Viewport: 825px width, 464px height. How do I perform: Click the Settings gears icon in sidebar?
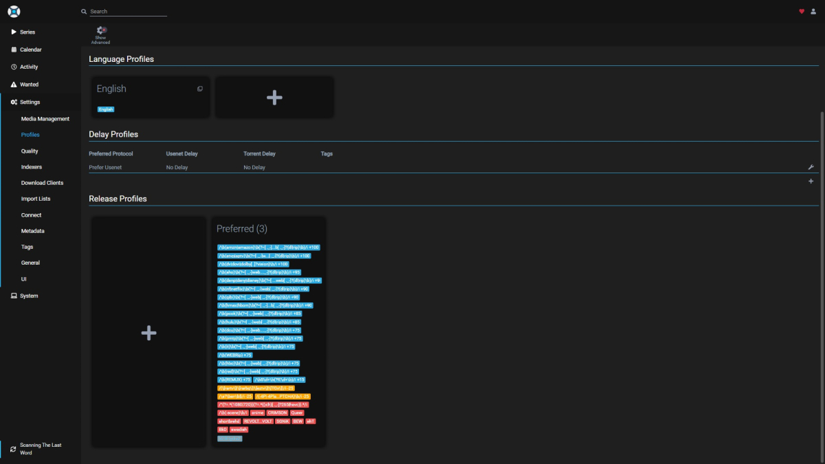pos(13,101)
